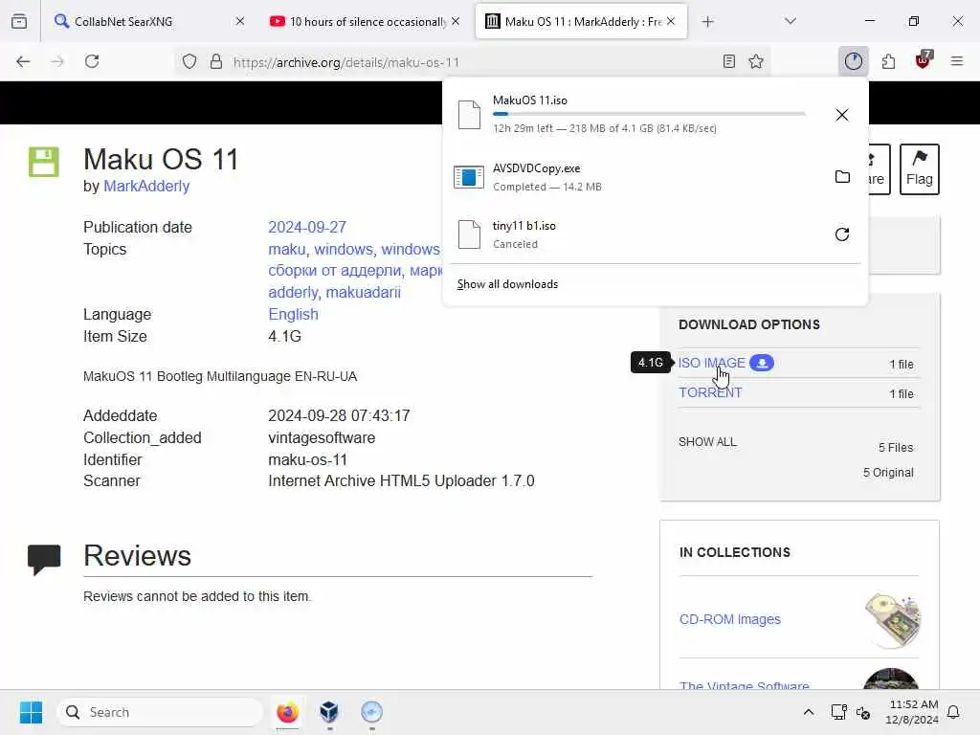
Task: Toggle Reader View icon in address bar
Action: 728,61
